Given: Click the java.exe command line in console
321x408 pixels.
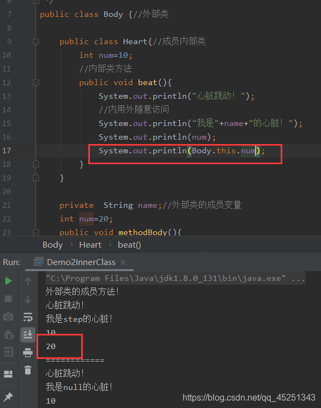Looking at the screenshot, I should [x=166, y=278].
